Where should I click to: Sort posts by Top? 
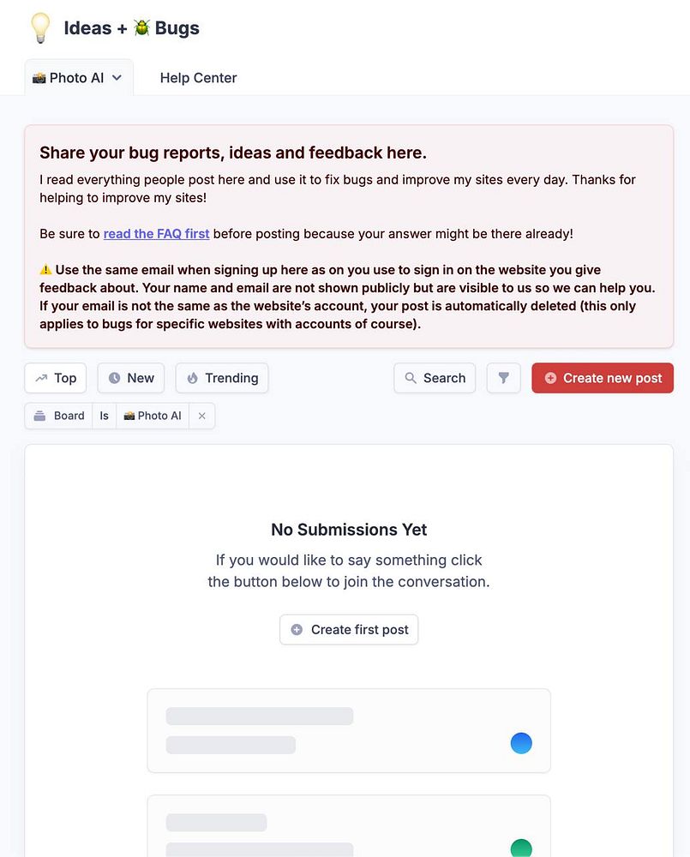coord(56,378)
